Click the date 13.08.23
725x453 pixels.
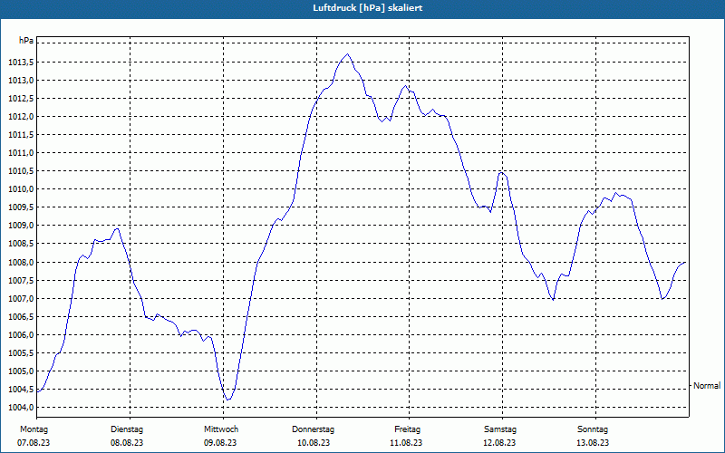[x=593, y=443]
